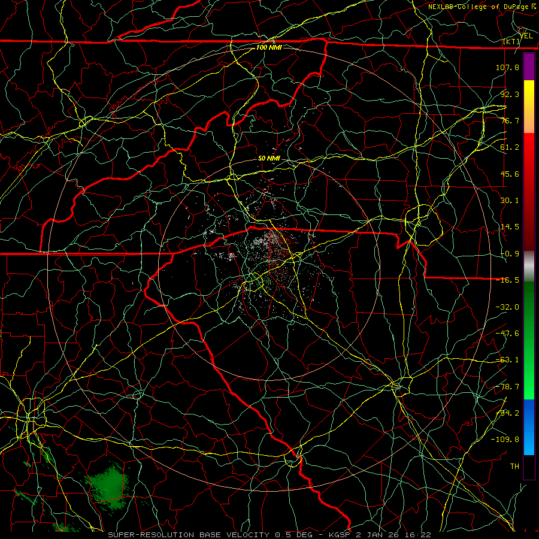
Task: Click the '50 NMI' range ring label
Action: (x=269, y=159)
